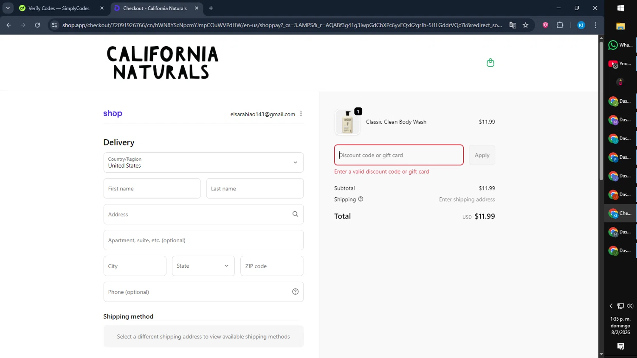
Task: Open a new browser tab
Action: point(211,8)
